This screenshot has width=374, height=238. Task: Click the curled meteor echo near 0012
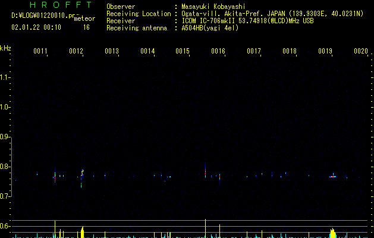click(x=82, y=173)
